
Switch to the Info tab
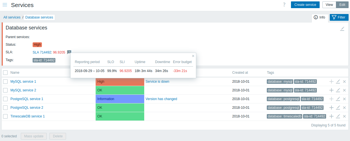coord(320,17)
